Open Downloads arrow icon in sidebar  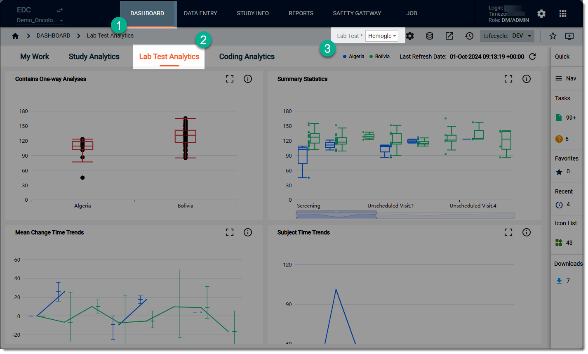[x=559, y=281]
